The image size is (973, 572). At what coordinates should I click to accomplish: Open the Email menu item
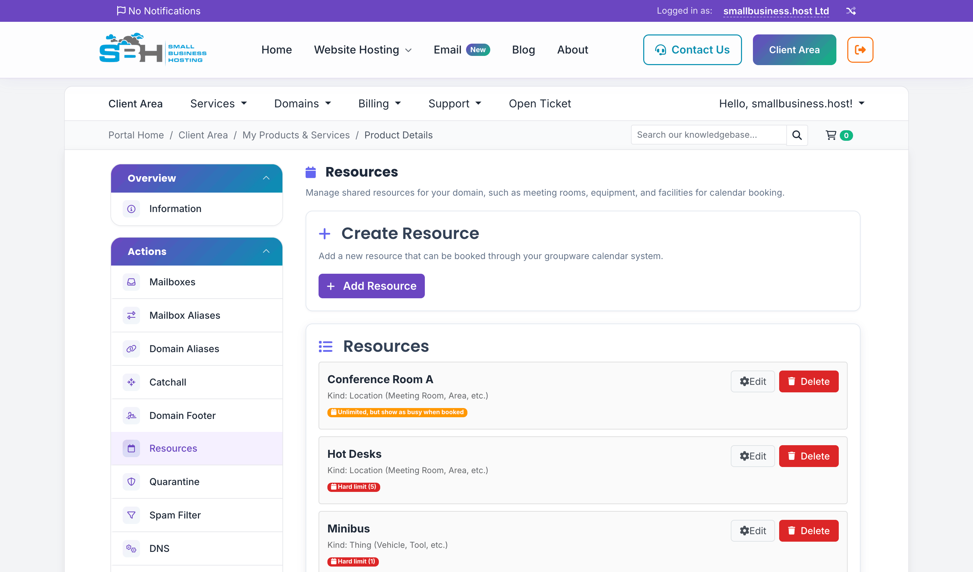tap(448, 50)
